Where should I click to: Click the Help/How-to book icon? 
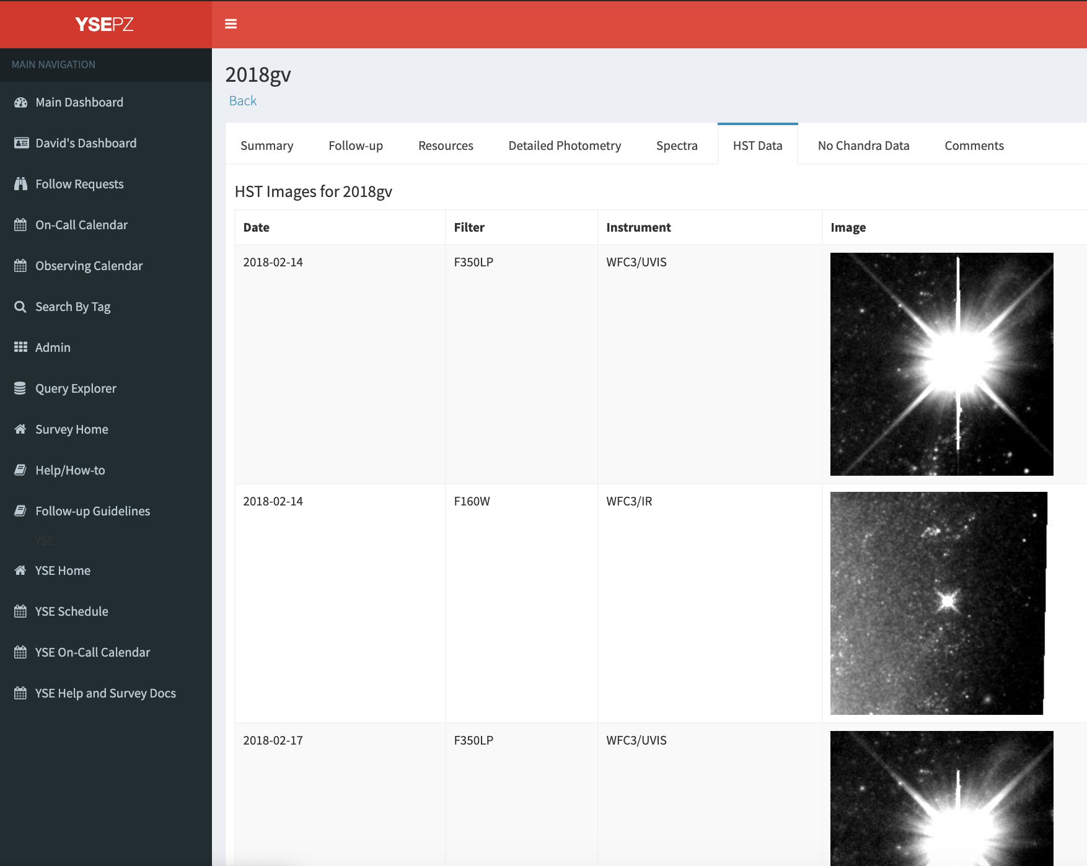pyautogui.click(x=20, y=470)
